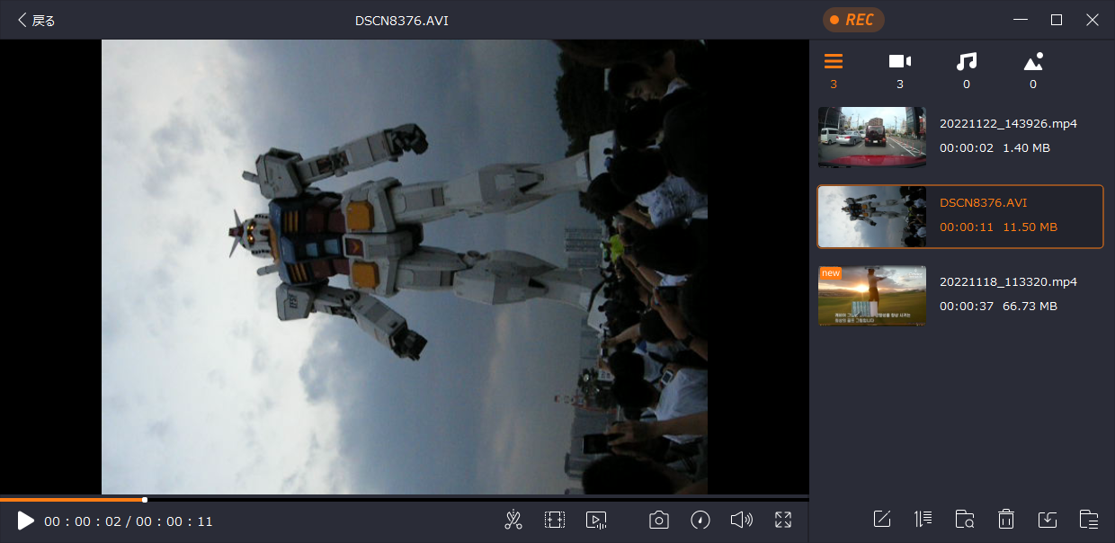The height and width of the screenshot is (543, 1115).
Task: Maximize the player window
Action: 1057,20
